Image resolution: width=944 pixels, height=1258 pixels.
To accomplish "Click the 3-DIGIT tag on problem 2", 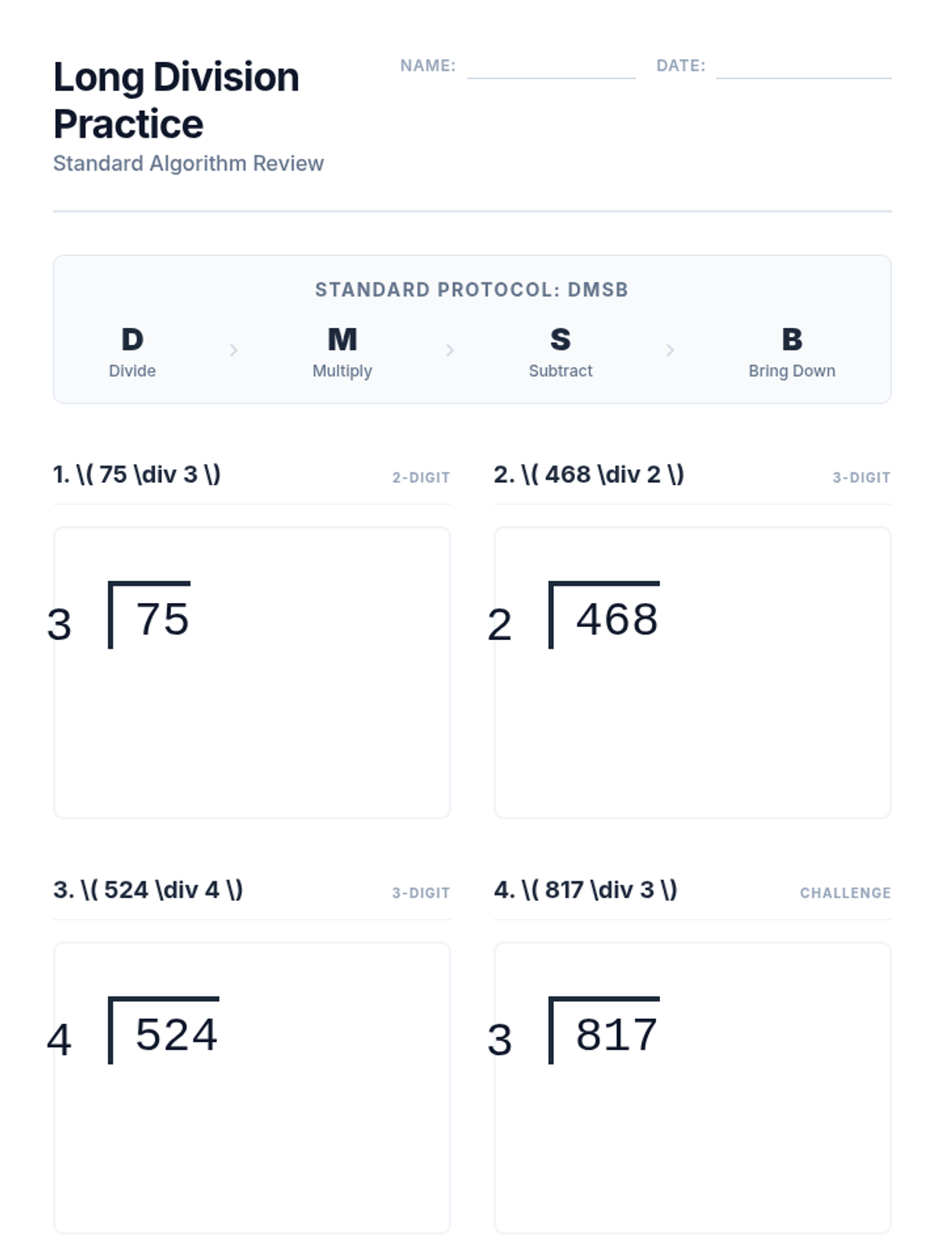I will pyautogui.click(x=861, y=477).
